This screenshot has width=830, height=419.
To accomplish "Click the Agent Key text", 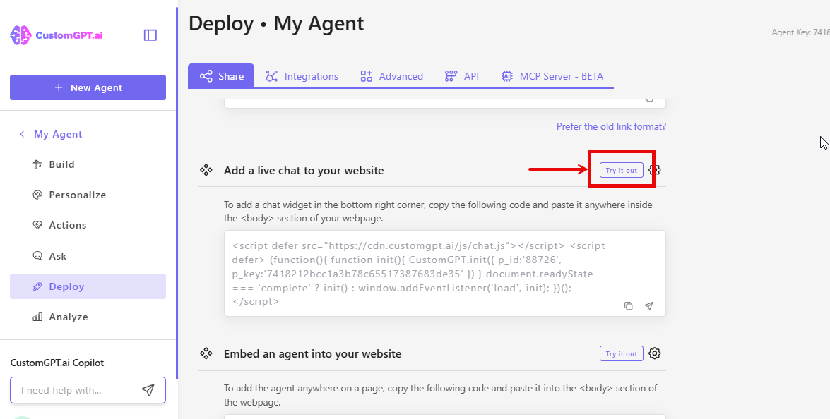I will tap(800, 32).
